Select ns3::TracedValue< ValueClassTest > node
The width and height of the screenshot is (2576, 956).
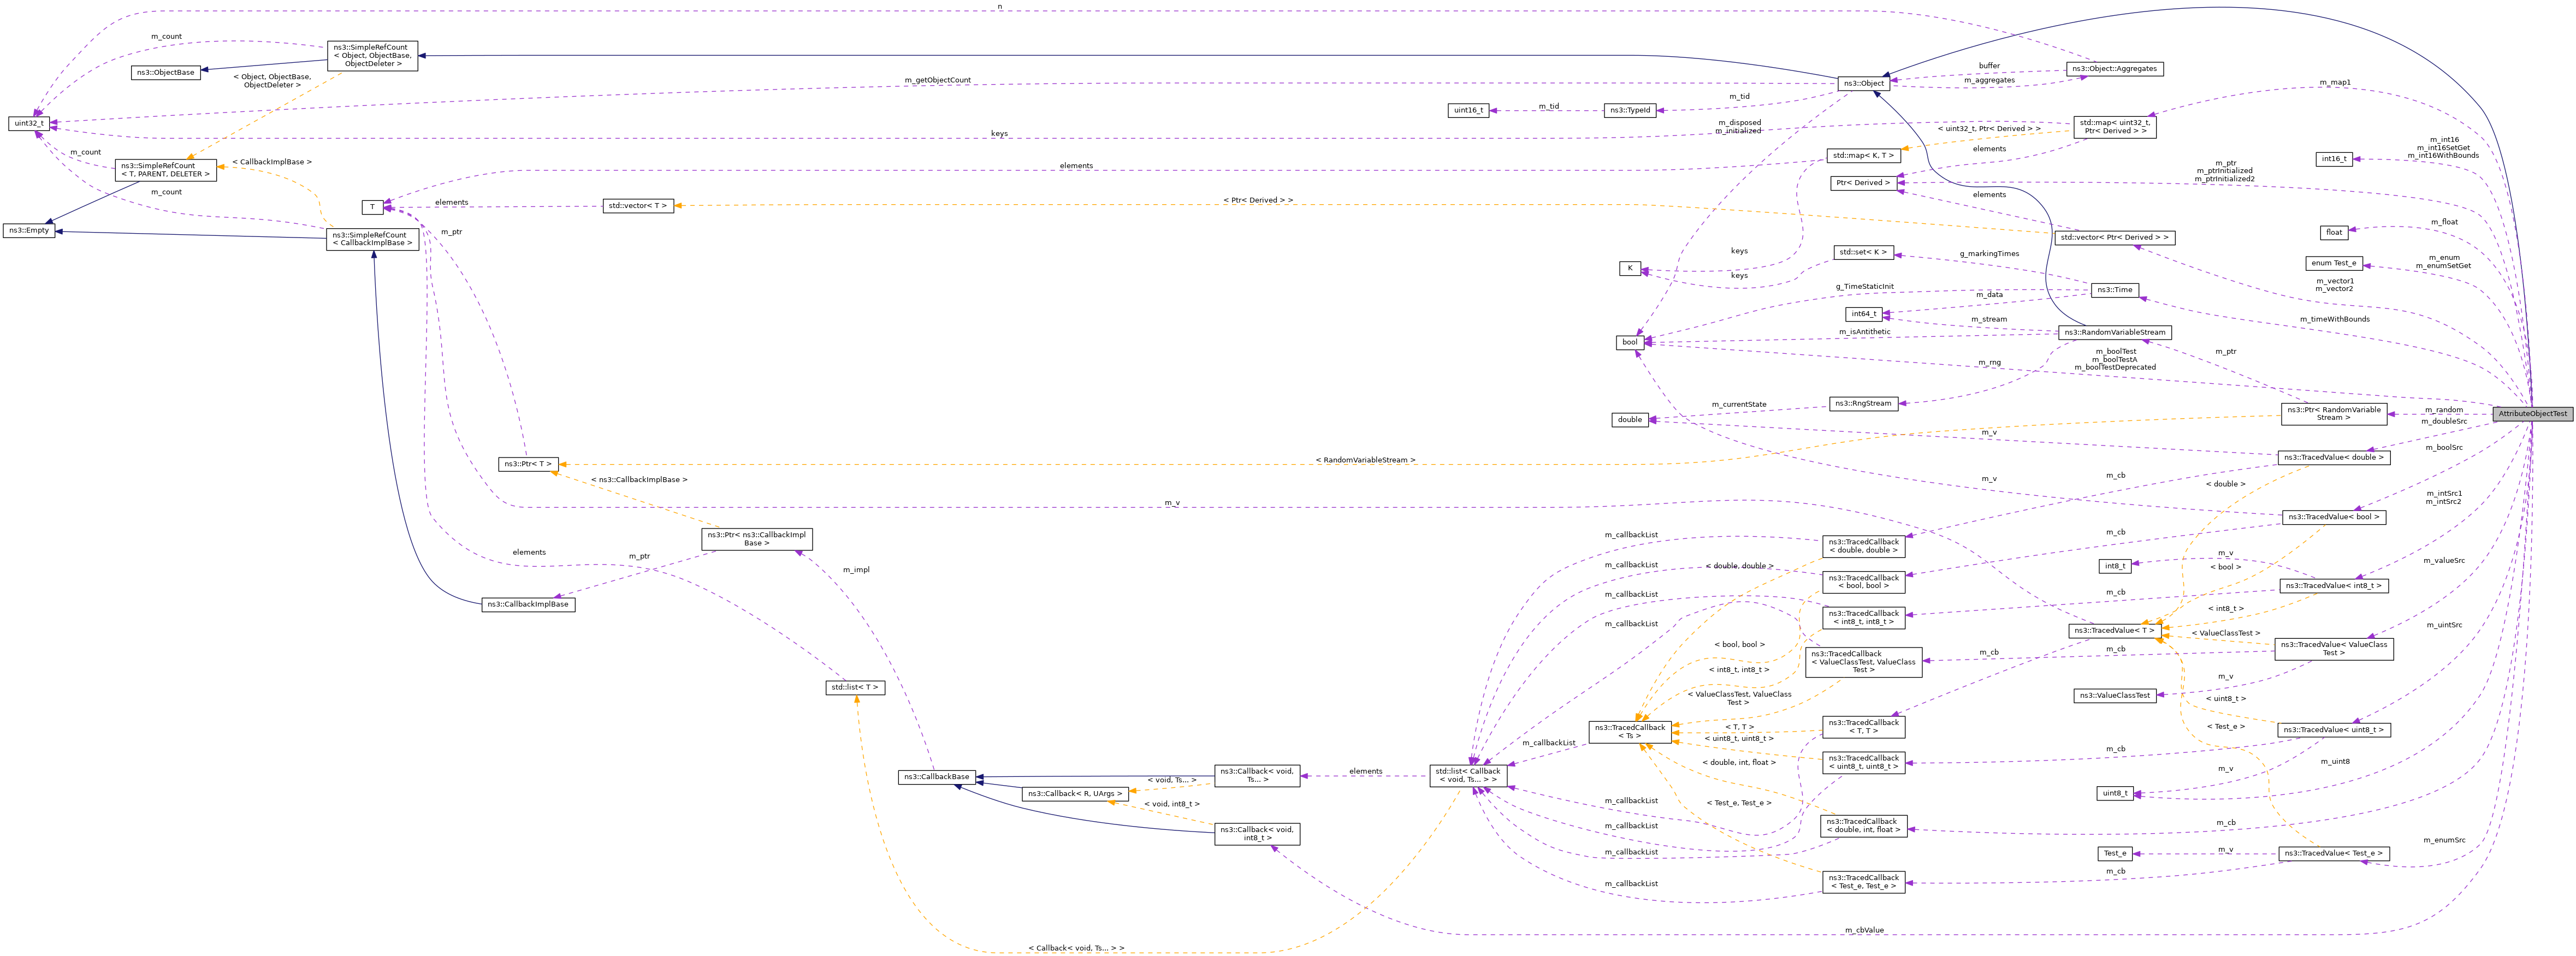pyautogui.click(x=2334, y=648)
